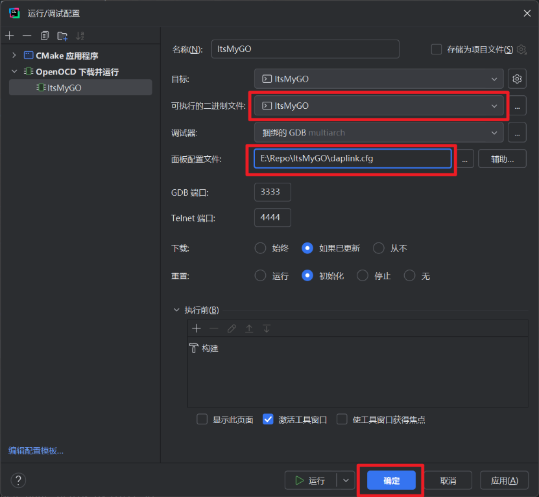
Task: Set reset mode to 初始化
Action: pos(307,275)
